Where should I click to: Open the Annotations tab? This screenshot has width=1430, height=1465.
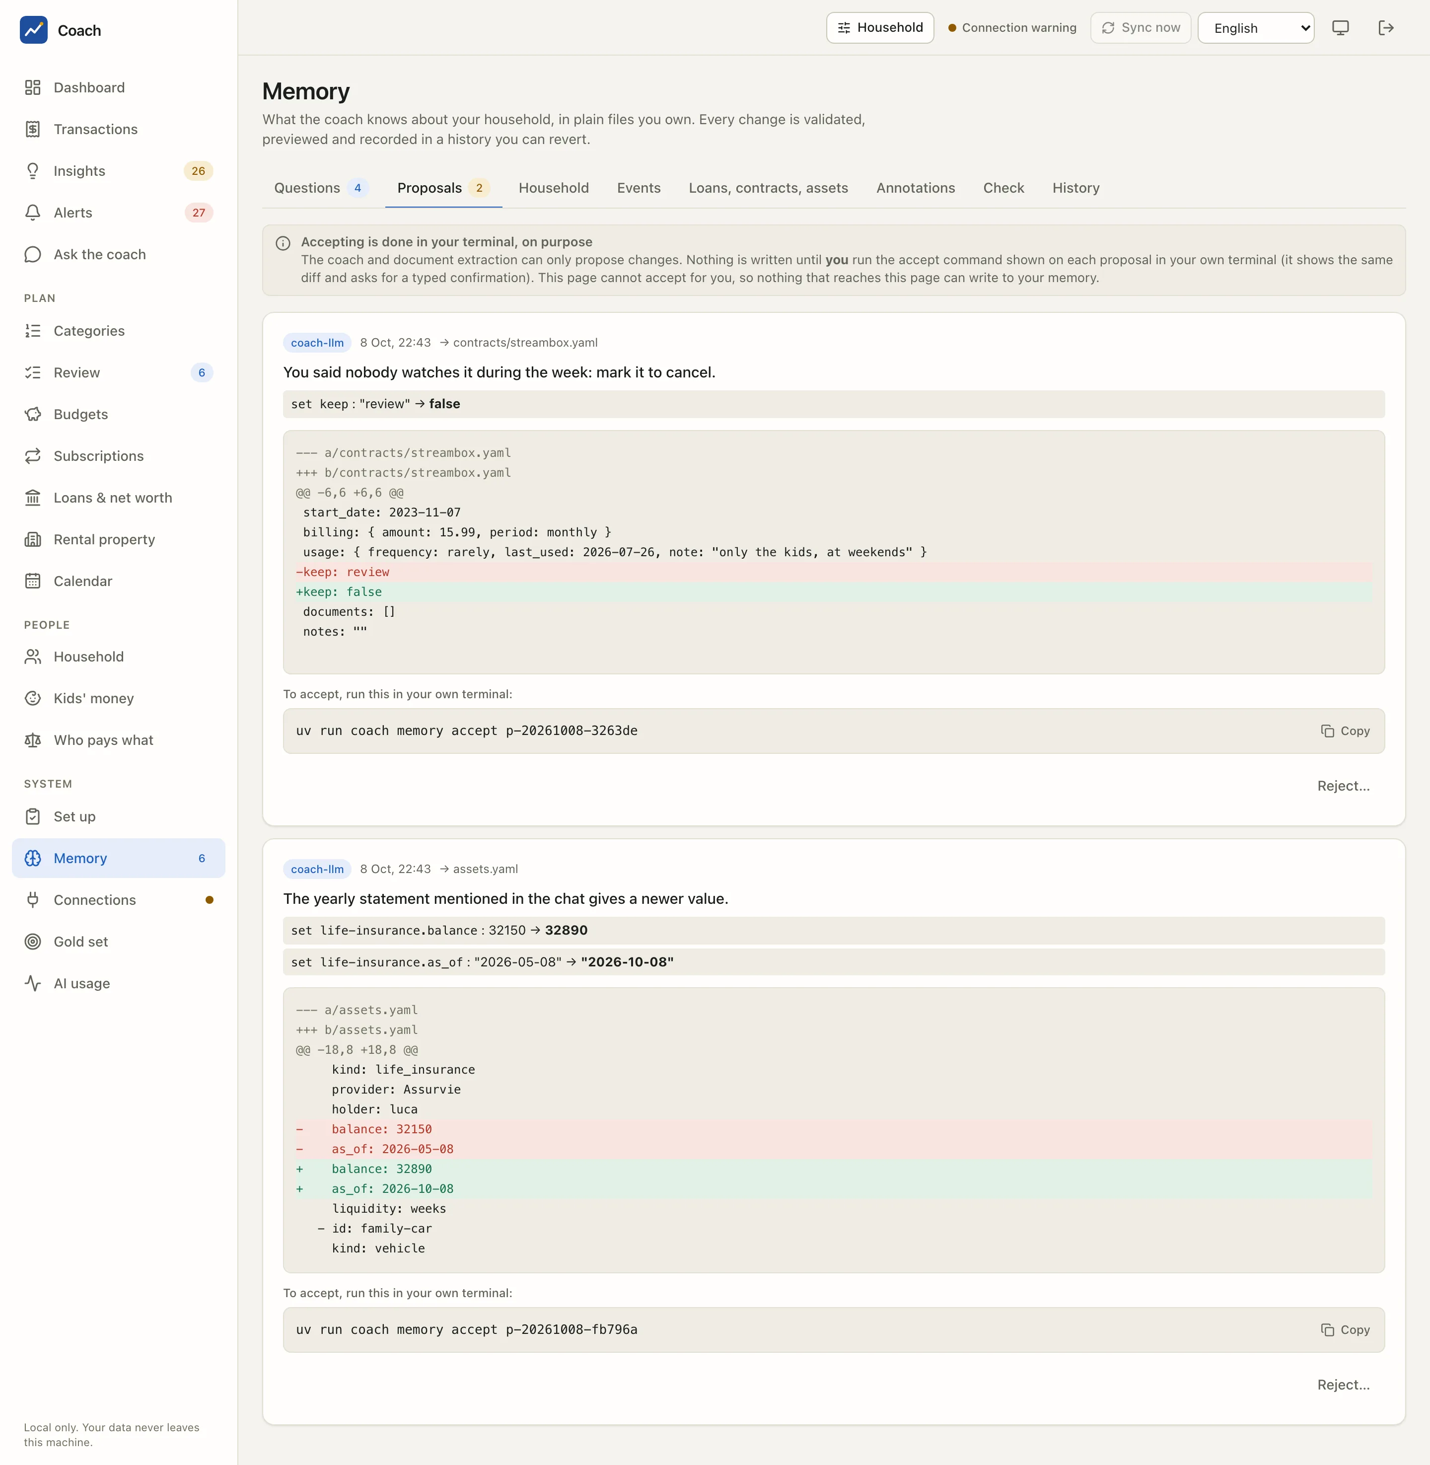coord(916,188)
